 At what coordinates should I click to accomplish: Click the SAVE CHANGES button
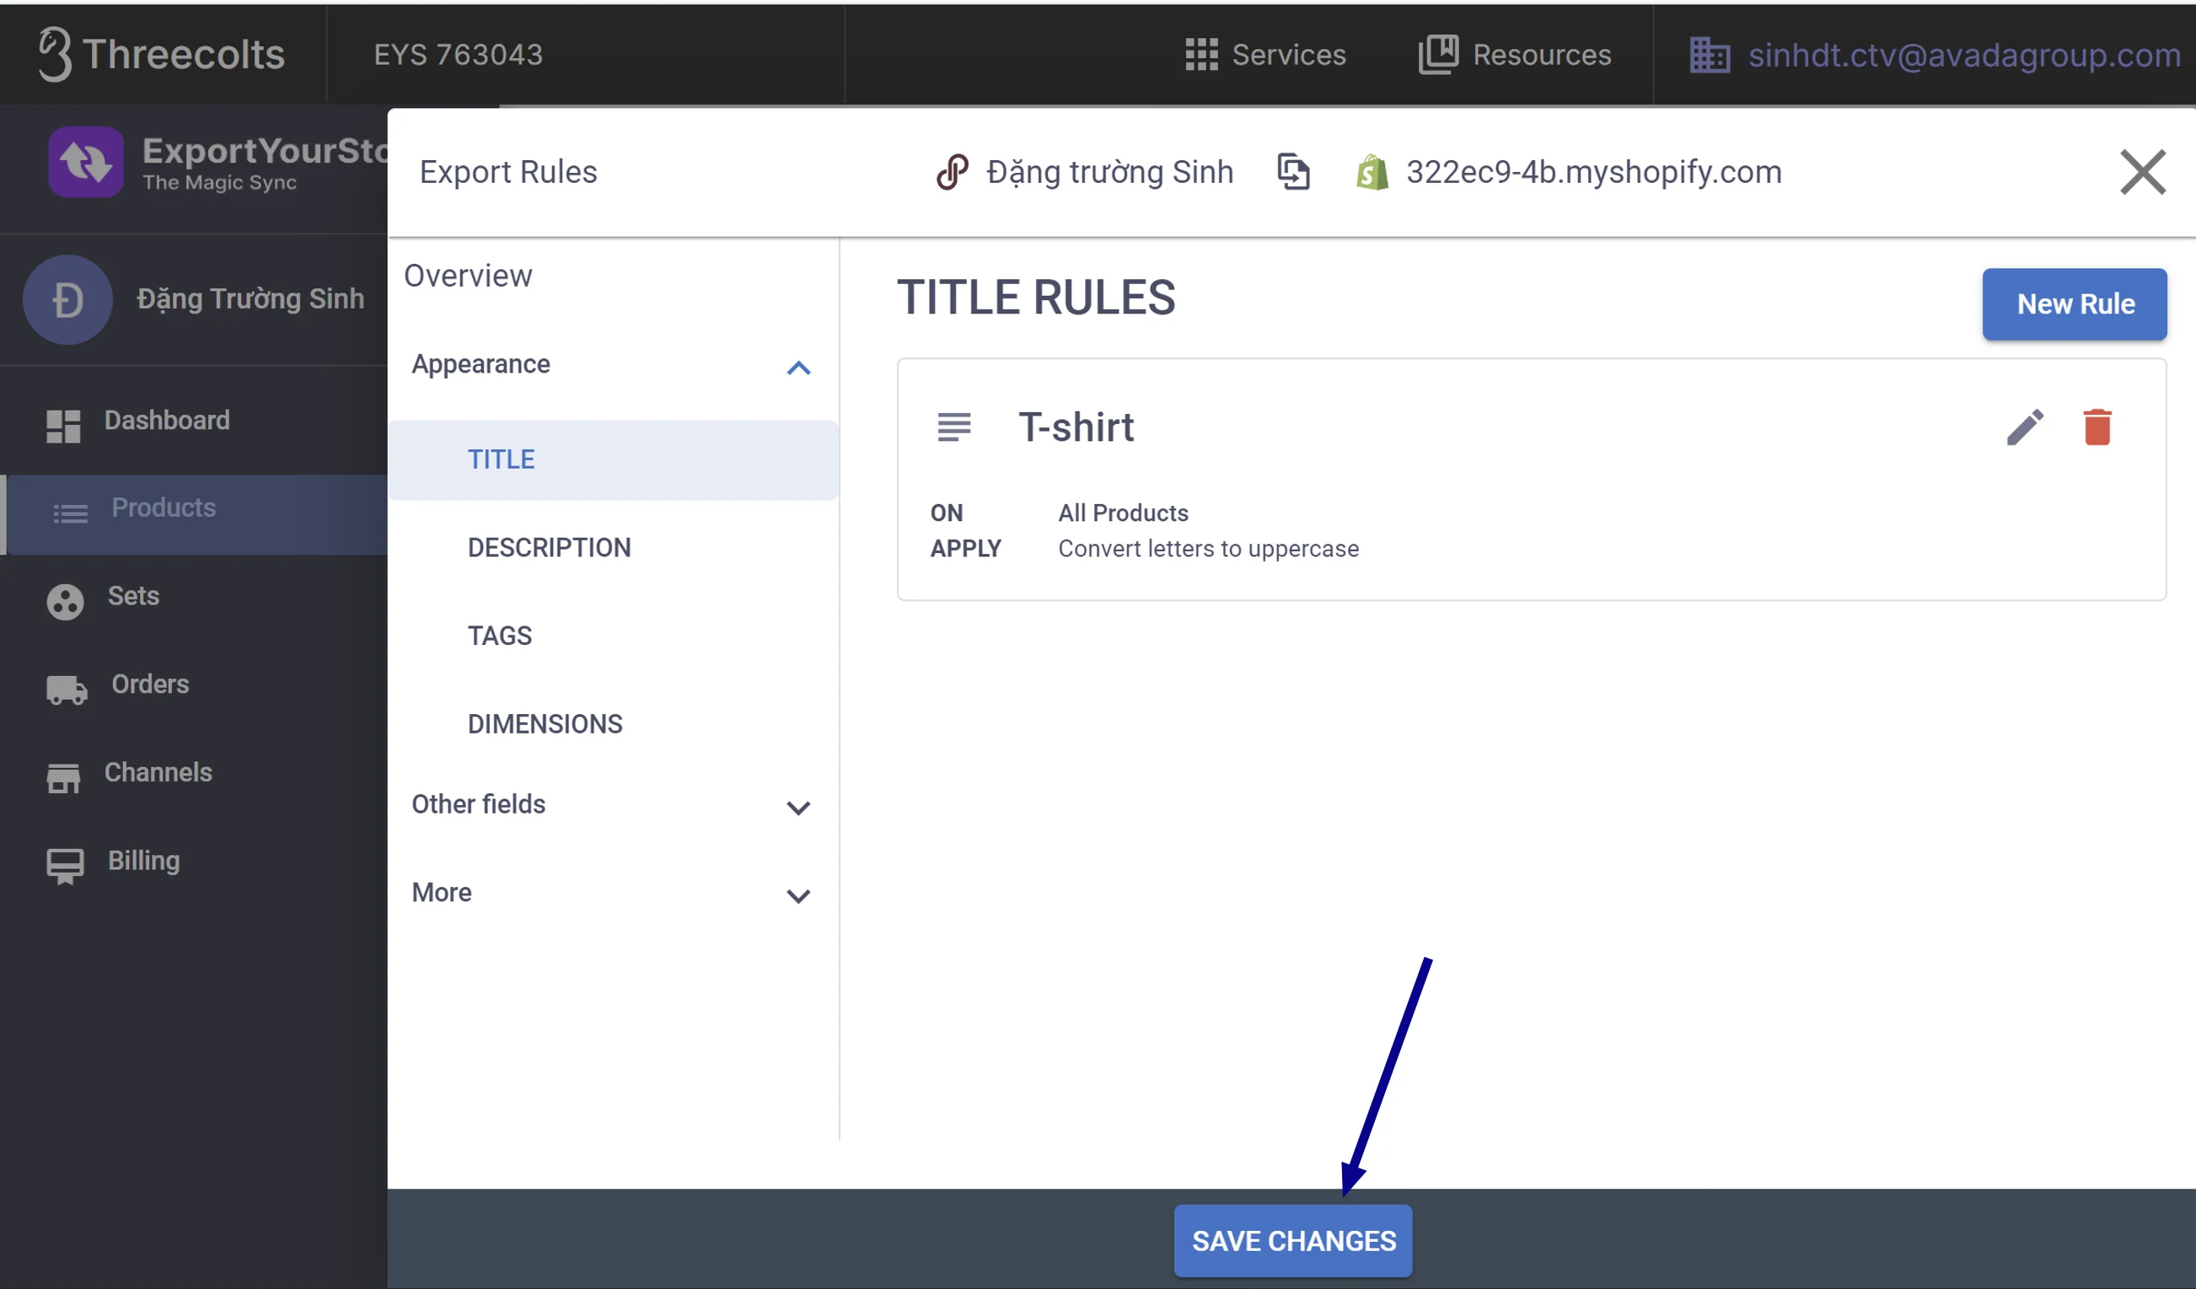[x=1292, y=1240]
